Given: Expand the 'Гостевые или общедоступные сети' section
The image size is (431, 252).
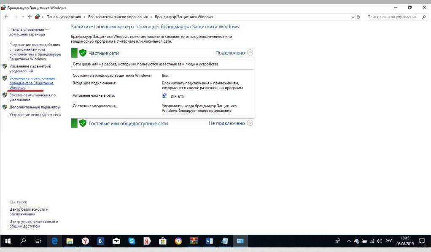Looking at the screenshot, I should [250, 123].
